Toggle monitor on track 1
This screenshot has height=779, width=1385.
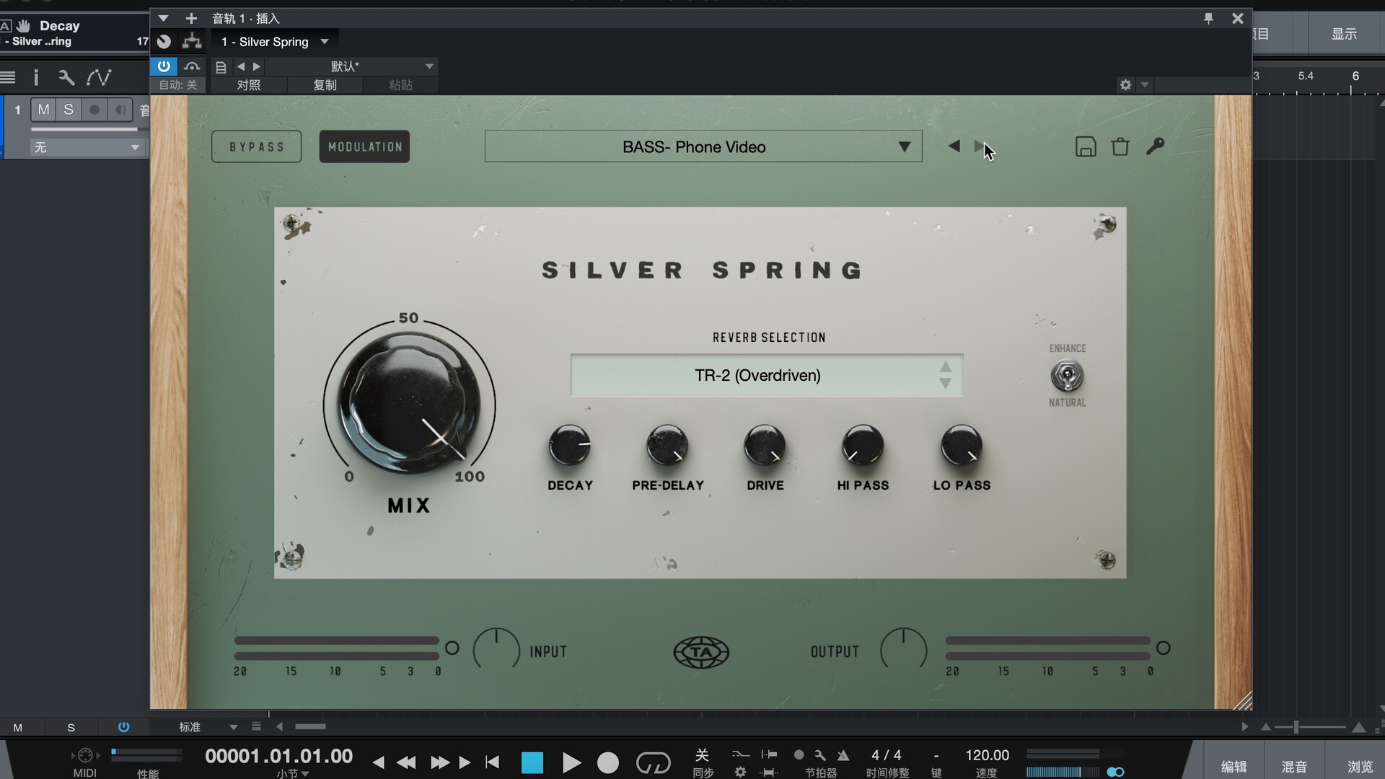[120, 110]
